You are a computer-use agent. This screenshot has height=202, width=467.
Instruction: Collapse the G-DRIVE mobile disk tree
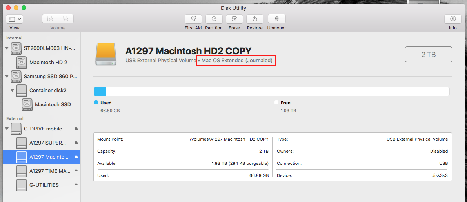[7, 129]
